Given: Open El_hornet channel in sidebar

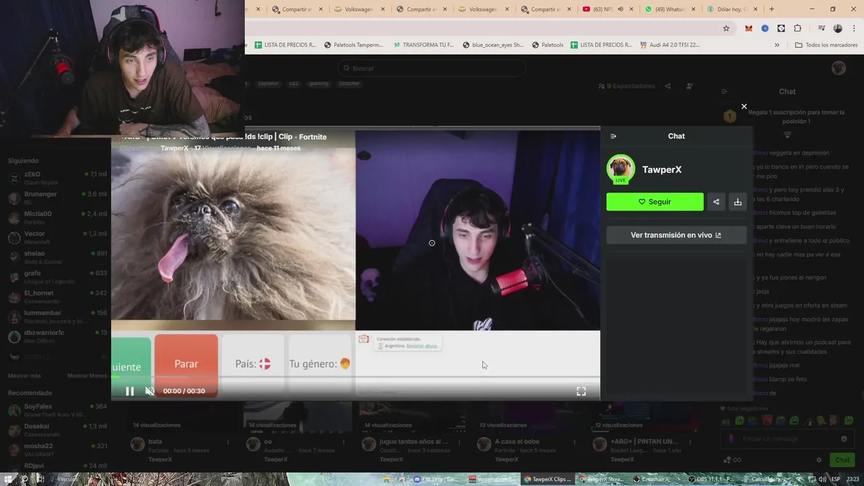Looking at the screenshot, I should 57,296.
